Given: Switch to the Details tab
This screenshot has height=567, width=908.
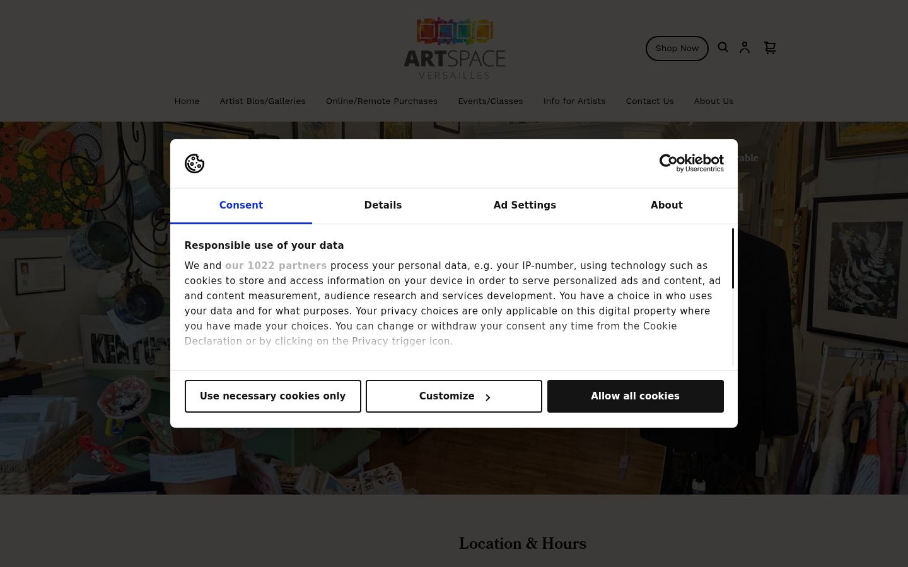Looking at the screenshot, I should coord(383,205).
